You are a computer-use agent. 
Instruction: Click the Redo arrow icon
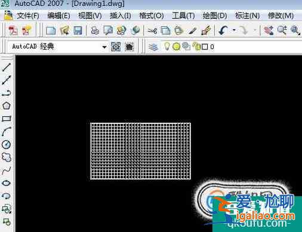pyautogui.click(x=244, y=30)
